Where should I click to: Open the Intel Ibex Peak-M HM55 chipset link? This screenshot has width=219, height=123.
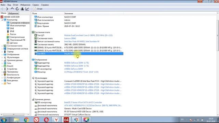[x=82, y=42]
